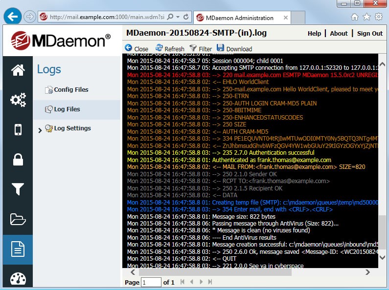Click the Page number input field
This screenshot has width=389, height=290.
click(x=151, y=282)
